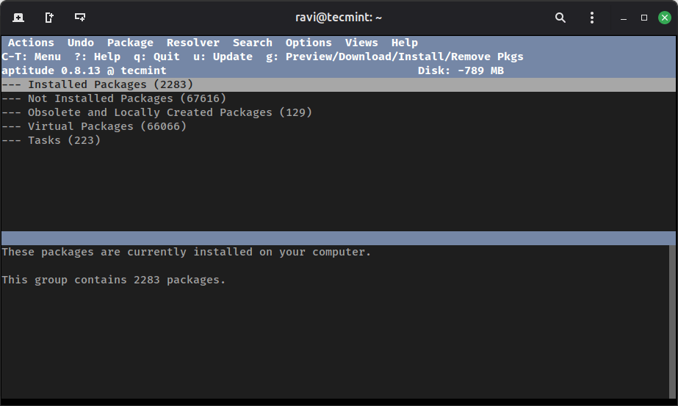Open the Views menu
This screenshot has height=406, width=678.
coord(361,43)
